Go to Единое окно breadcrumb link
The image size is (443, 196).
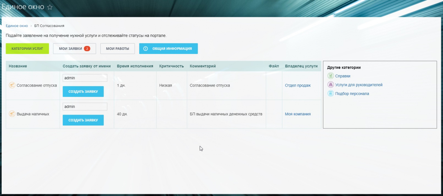pyautogui.click(x=17, y=26)
